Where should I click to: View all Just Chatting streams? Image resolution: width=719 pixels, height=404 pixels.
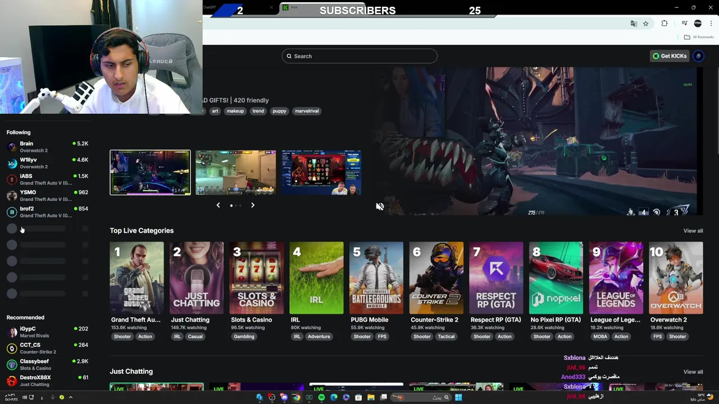click(693, 371)
